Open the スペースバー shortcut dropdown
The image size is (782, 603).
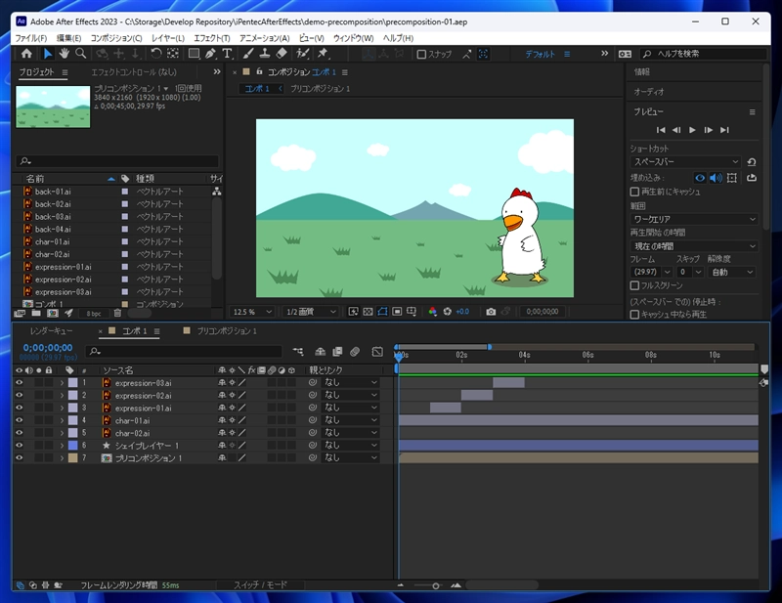(686, 162)
